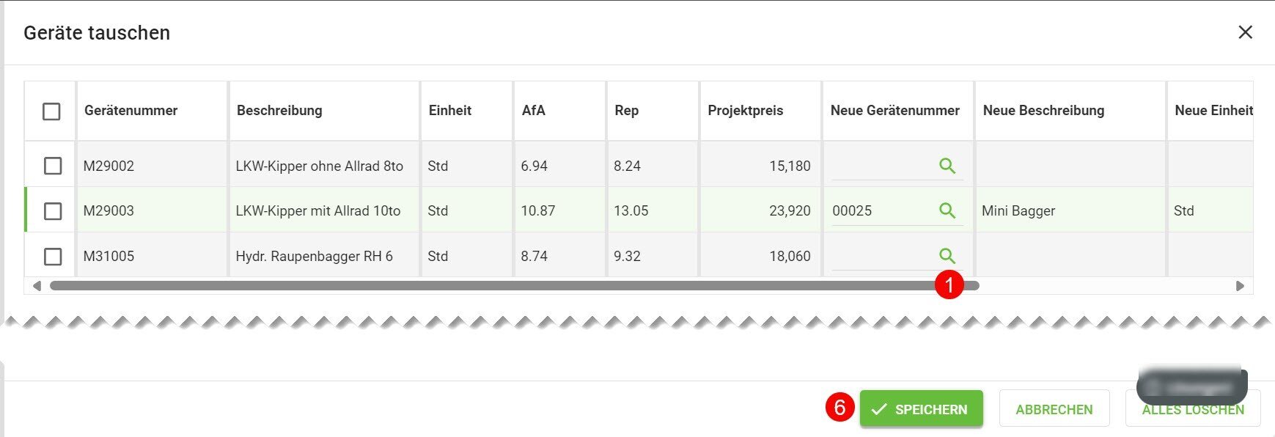Click the empty Neue Gerätenummer field for M29002
This screenshot has height=437, width=1275.
coord(880,166)
